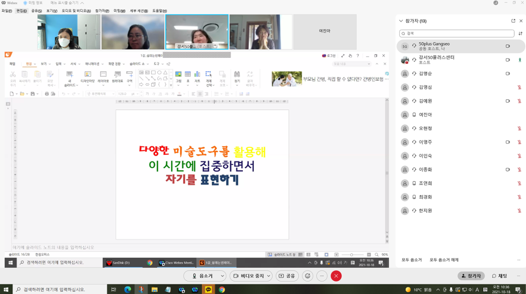Screen dimensions: 526x294
Task: Open dropdown arrow beside 비디오 중지
Action: click(x=269, y=276)
